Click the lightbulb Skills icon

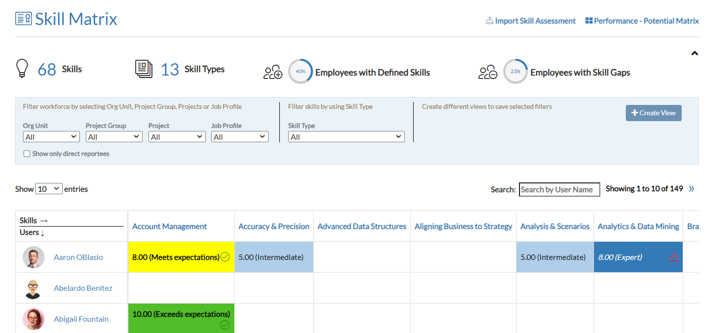pos(22,69)
